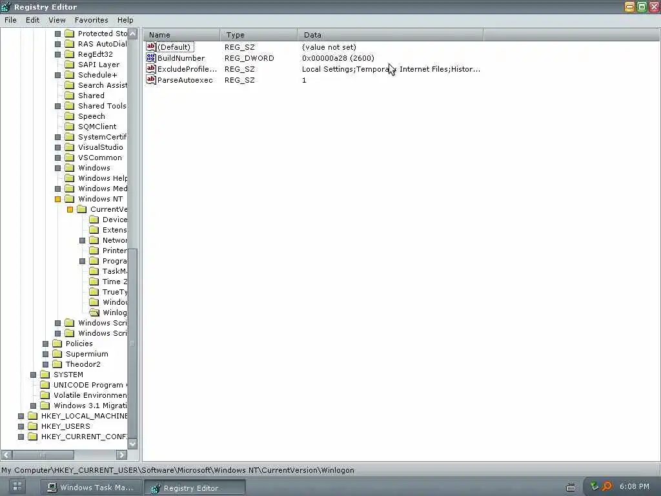Expand the Shared Tools key
661x496 pixels.
point(57,106)
